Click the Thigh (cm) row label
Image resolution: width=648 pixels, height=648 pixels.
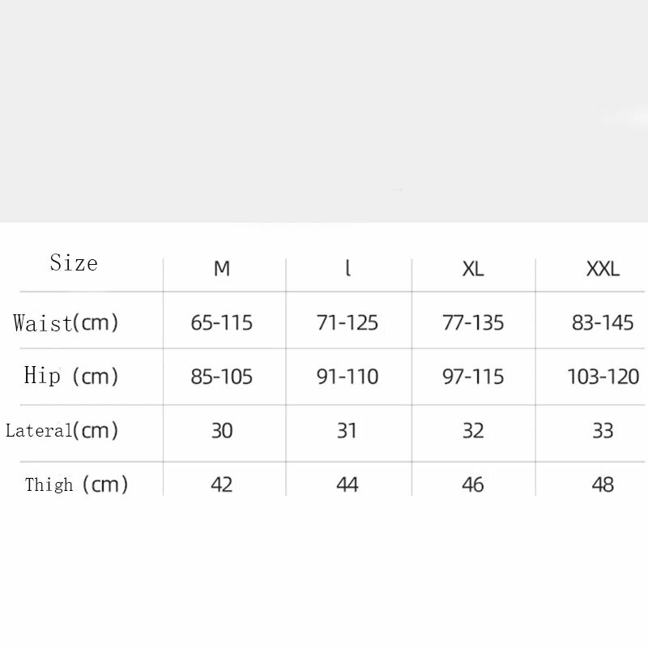point(76,484)
